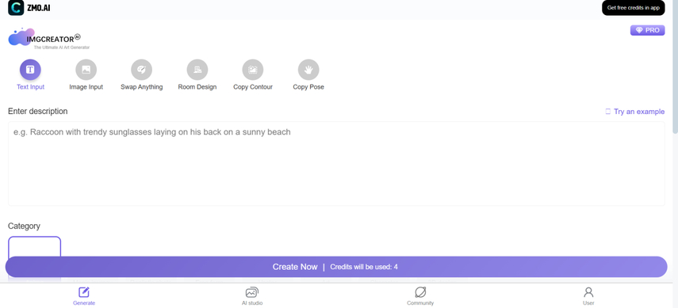Open the PRO upgrade badge
The image size is (678, 308).
tap(647, 30)
